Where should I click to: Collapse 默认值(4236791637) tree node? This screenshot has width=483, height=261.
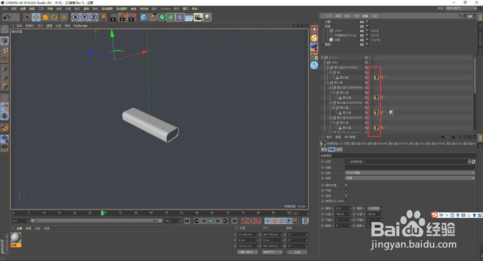[330, 118]
